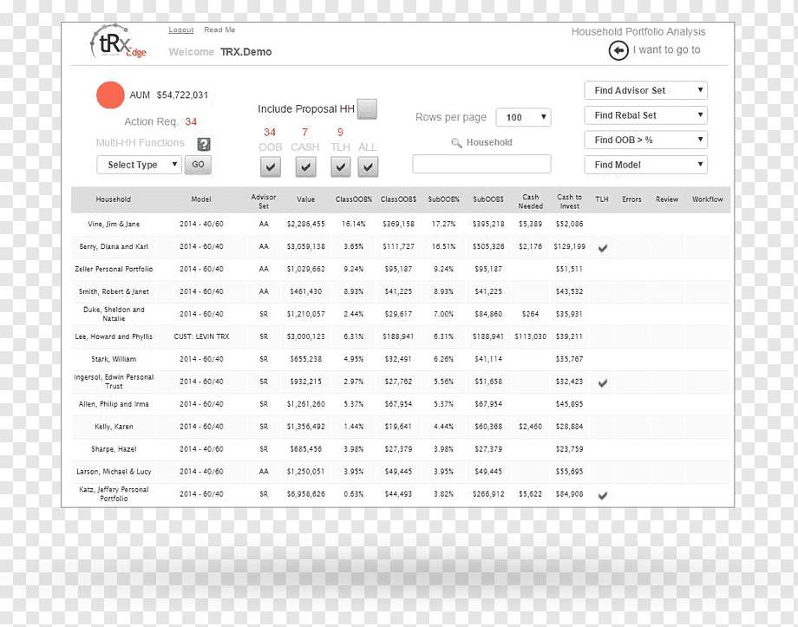This screenshot has height=627, width=798.
Task: Click the red AUM status circle
Action: tap(110, 95)
